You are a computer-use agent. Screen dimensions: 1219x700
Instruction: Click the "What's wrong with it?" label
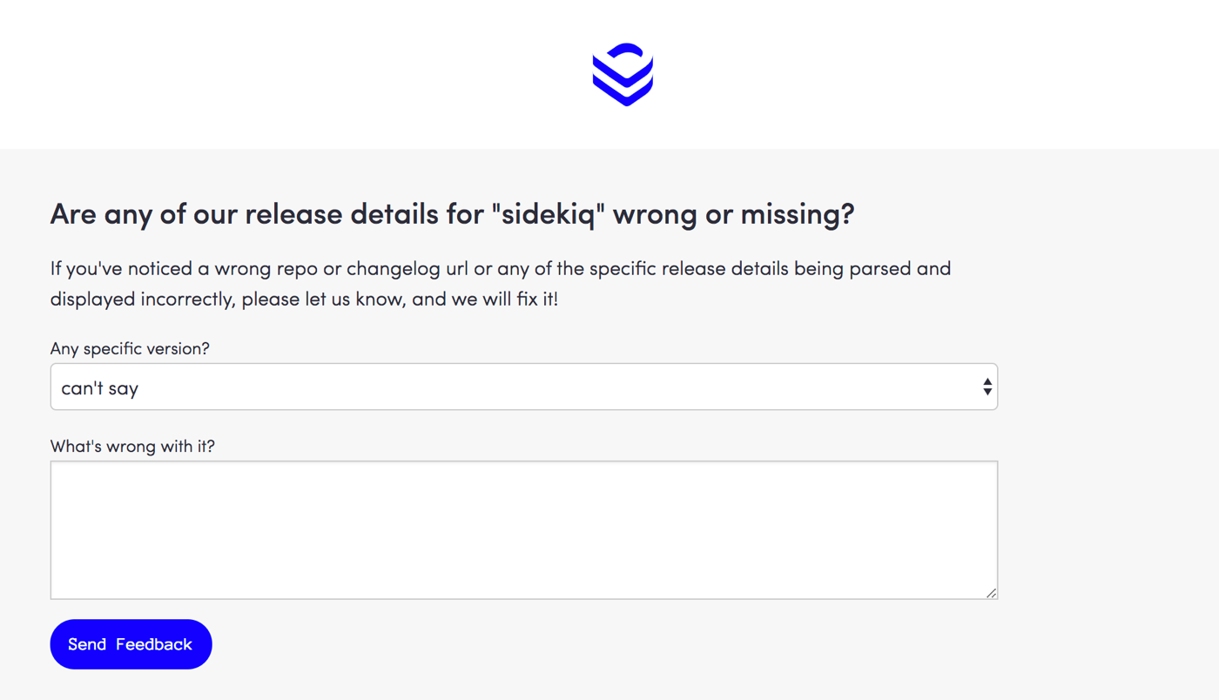click(x=132, y=446)
